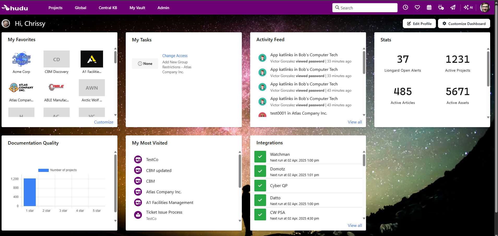
Task: Open Watchman integration entry
Action: tap(280, 154)
